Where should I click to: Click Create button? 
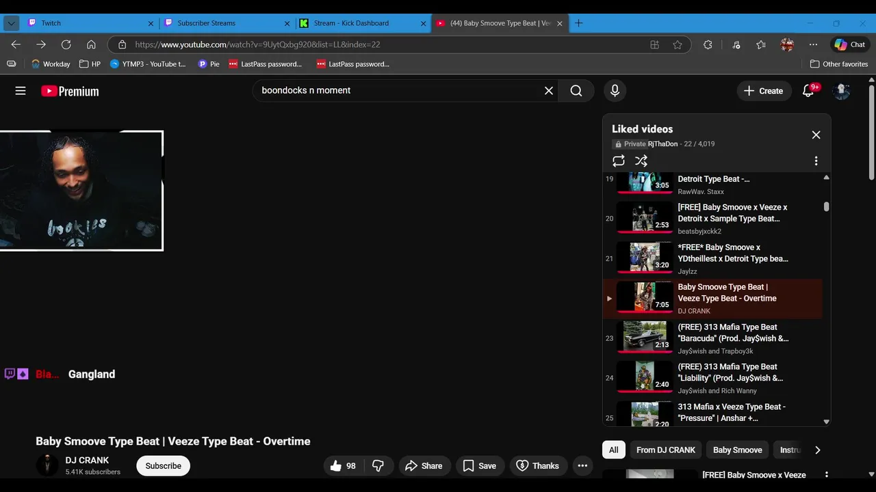pyautogui.click(x=763, y=91)
